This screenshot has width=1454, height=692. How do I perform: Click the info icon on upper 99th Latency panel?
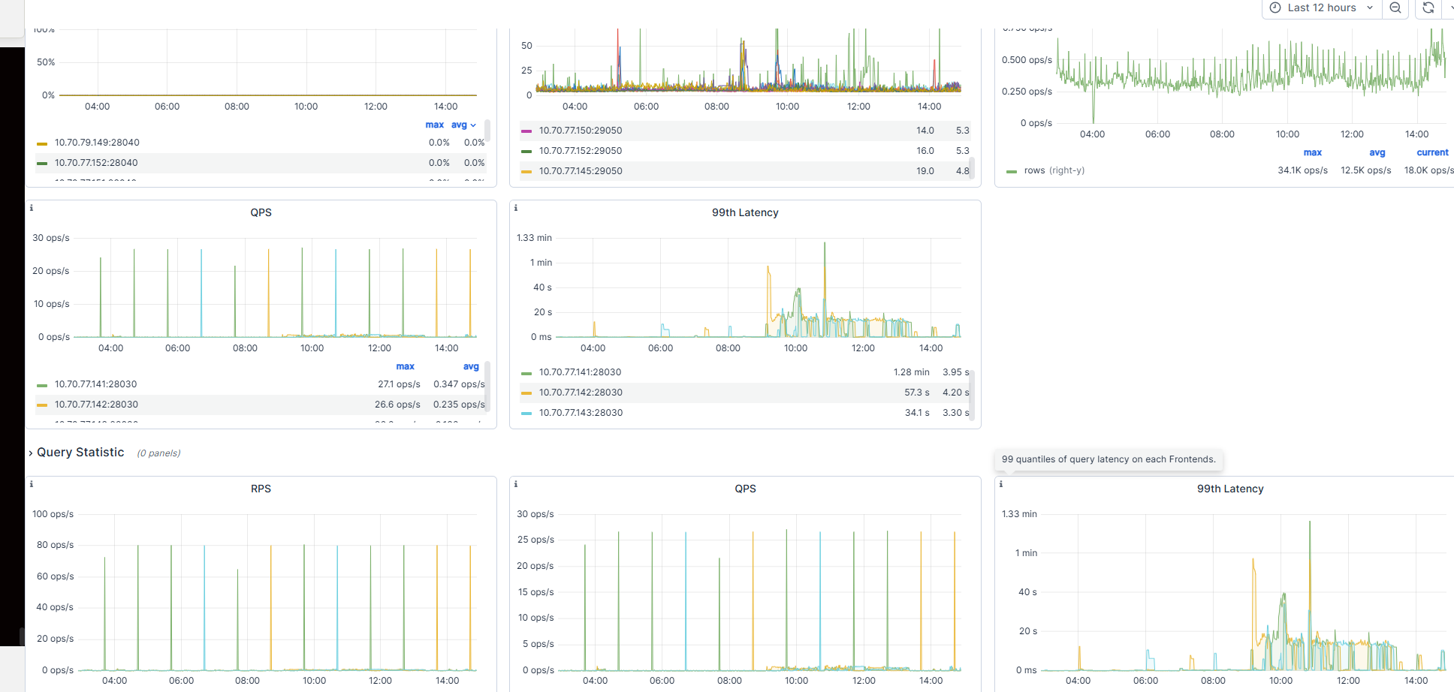point(516,209)
